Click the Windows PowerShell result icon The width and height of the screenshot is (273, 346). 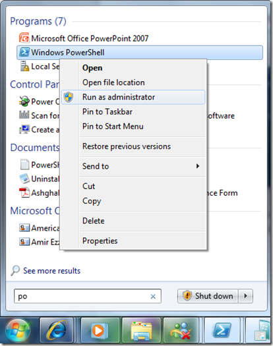click(x=24, y=52)
